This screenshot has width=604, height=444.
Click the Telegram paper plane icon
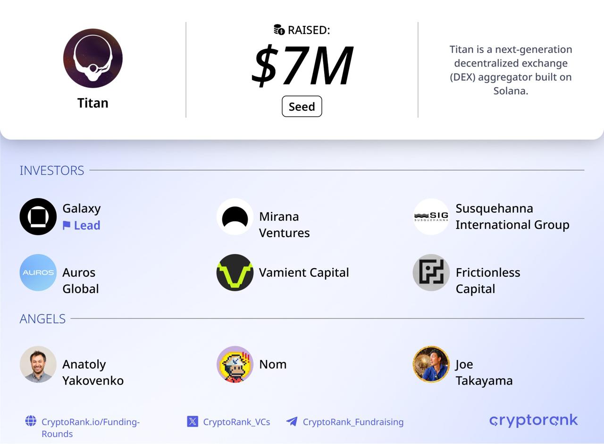tap(292, 421)
